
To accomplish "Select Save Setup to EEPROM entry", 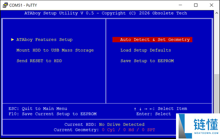I will (x=147, y=61).
